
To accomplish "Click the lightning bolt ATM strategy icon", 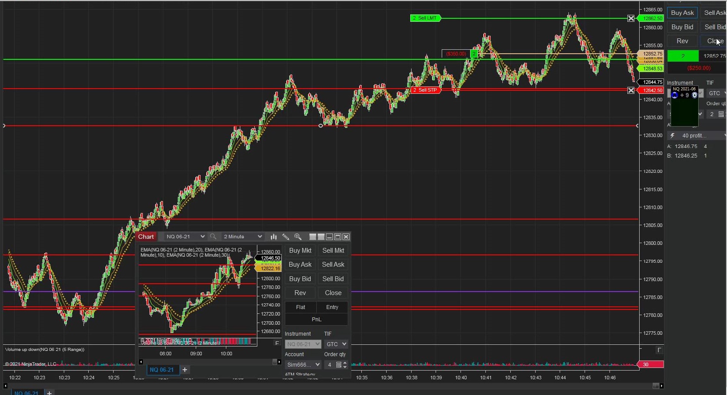I will point(672,136).
